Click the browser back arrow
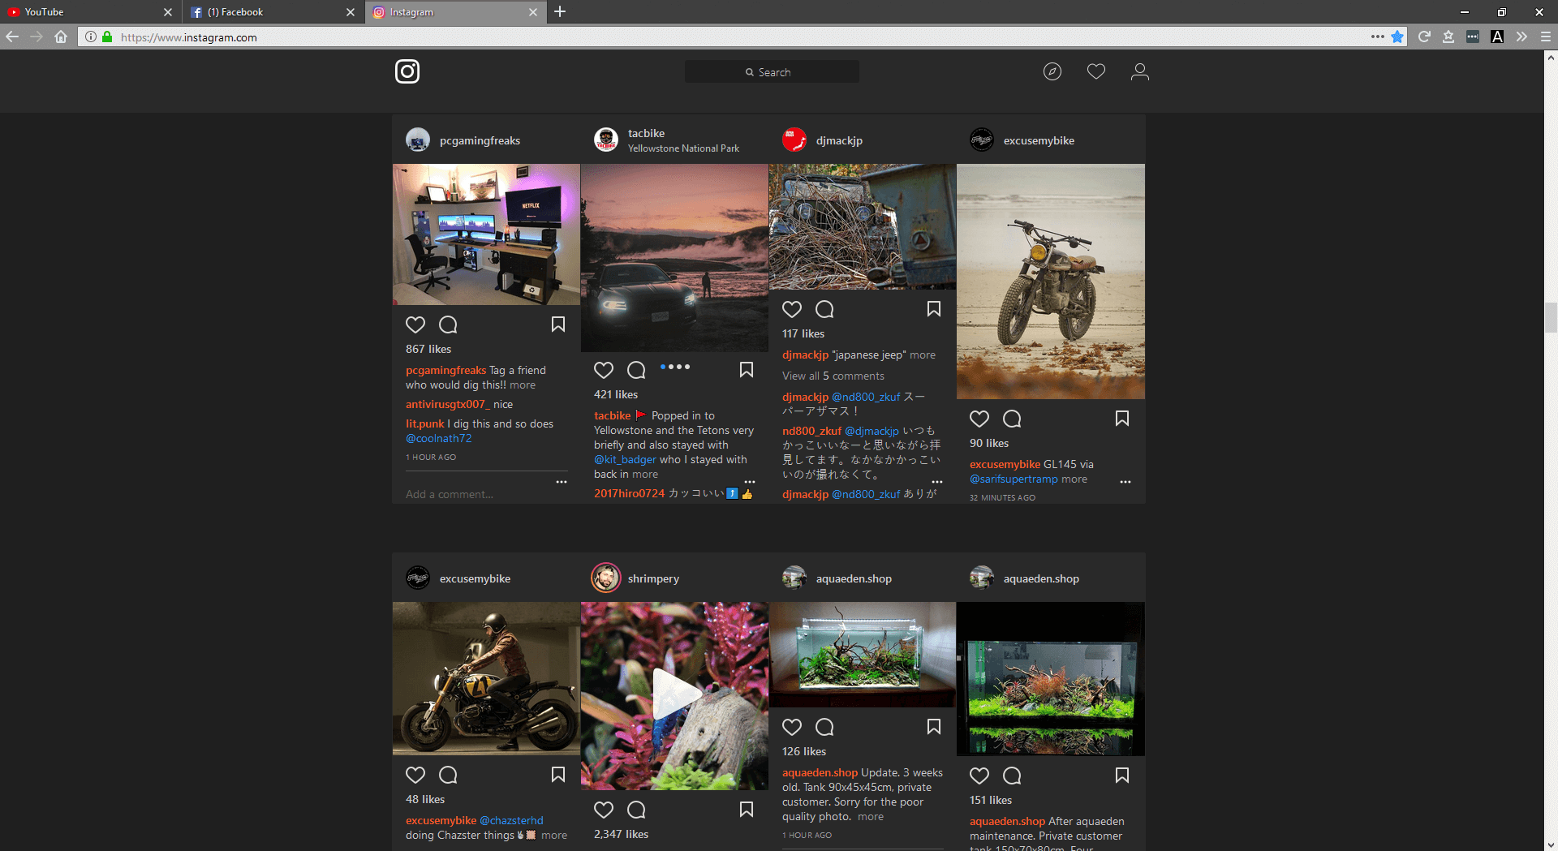 [x=12, y=37]
